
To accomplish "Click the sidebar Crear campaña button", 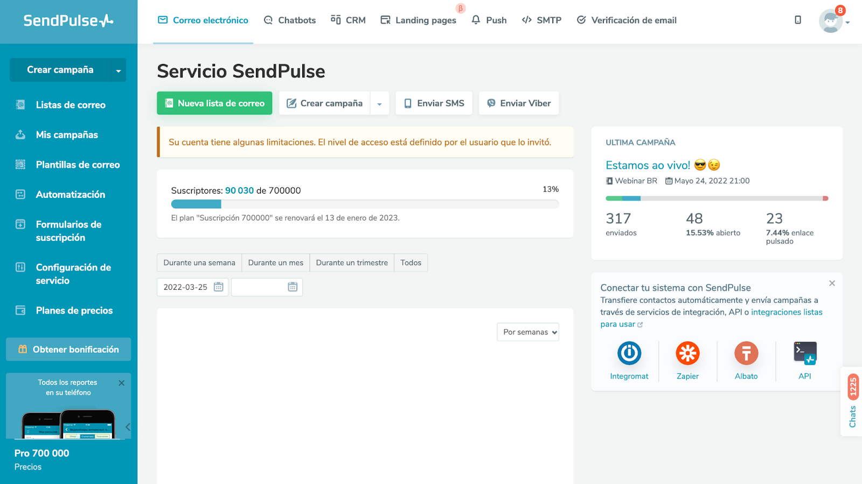I will pos(60,70).
